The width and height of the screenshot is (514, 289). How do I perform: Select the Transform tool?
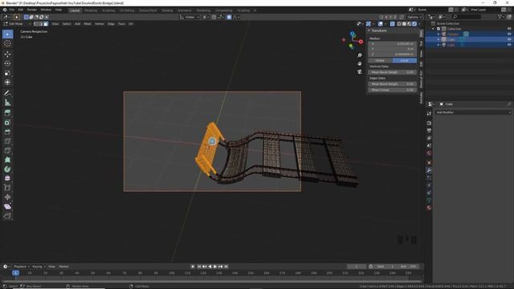point(7,82)
